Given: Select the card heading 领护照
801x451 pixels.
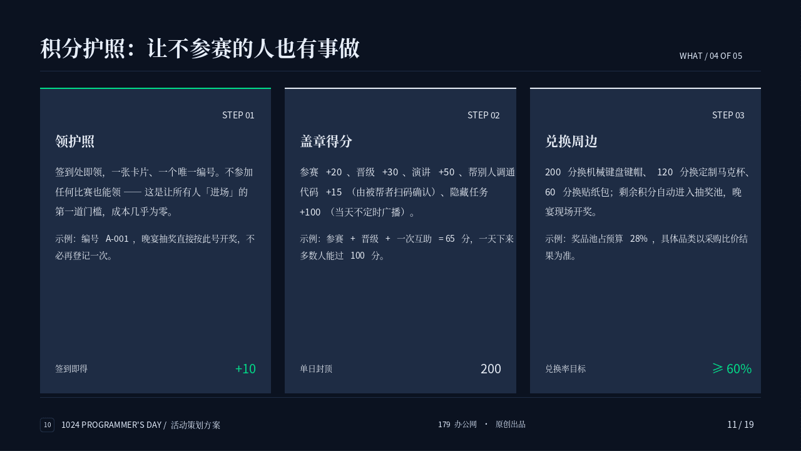Looking at the screenshot, I should pyautogui.click(x=75, y=142).
